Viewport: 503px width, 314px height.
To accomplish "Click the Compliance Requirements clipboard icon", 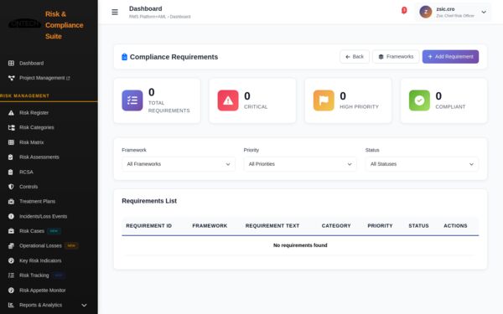I will click(x=124, y=57).
